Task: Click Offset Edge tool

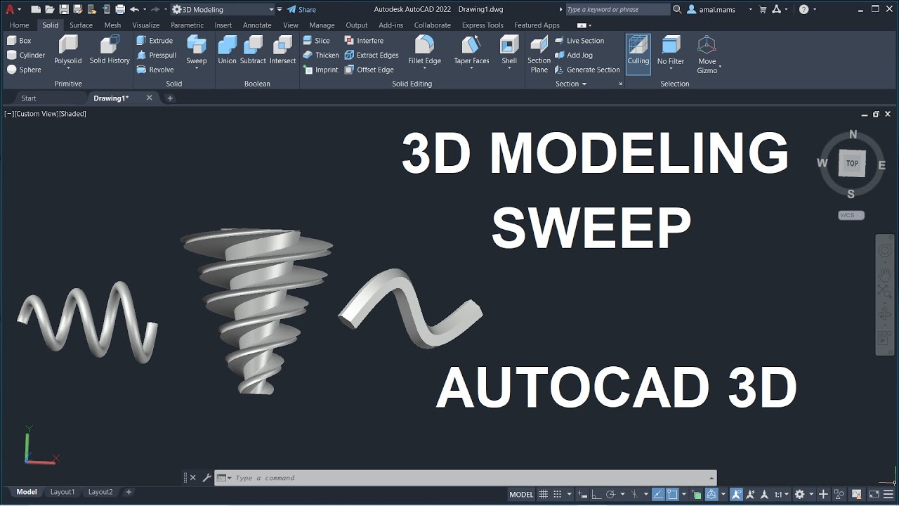Action: pyautogui.click(x=369, y=70)
